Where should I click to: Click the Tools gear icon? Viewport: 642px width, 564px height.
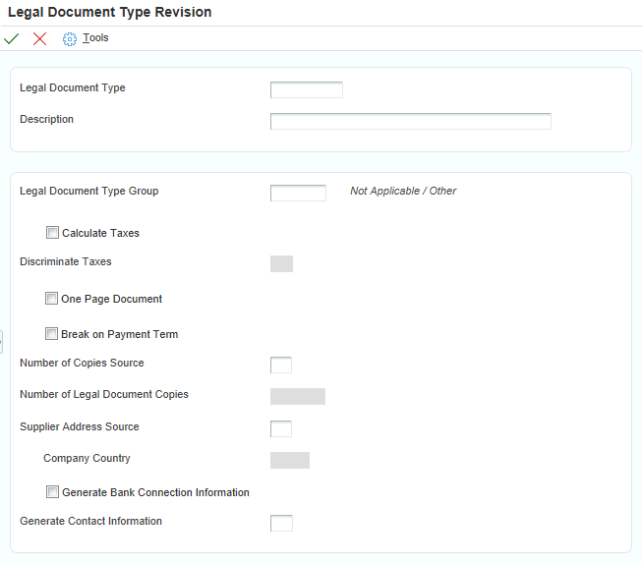click(x=70, y=39)
